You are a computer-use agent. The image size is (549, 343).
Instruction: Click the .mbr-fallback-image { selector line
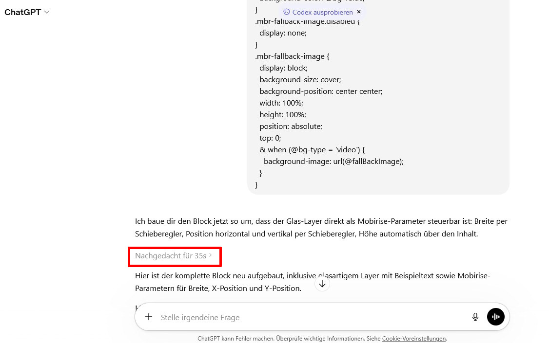tap(292, 56)
